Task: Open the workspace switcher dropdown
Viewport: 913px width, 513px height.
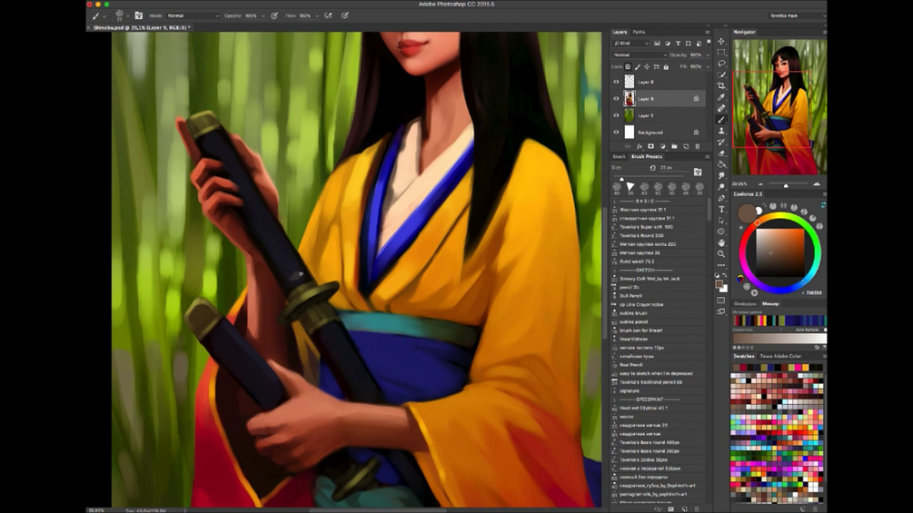Action: [797, 15]
